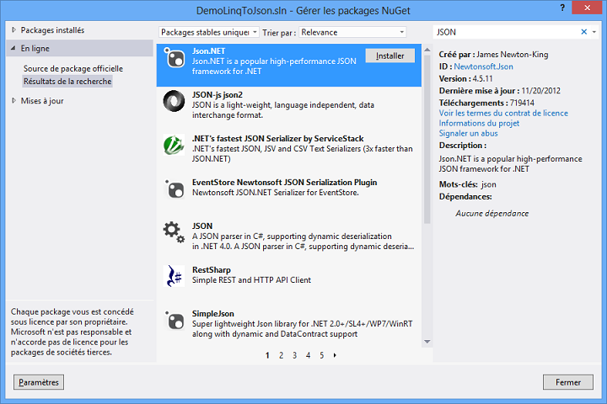Click the ServiceStack serializer green icon
This screenshot has height=404, width=607.
tap(174, 145)
